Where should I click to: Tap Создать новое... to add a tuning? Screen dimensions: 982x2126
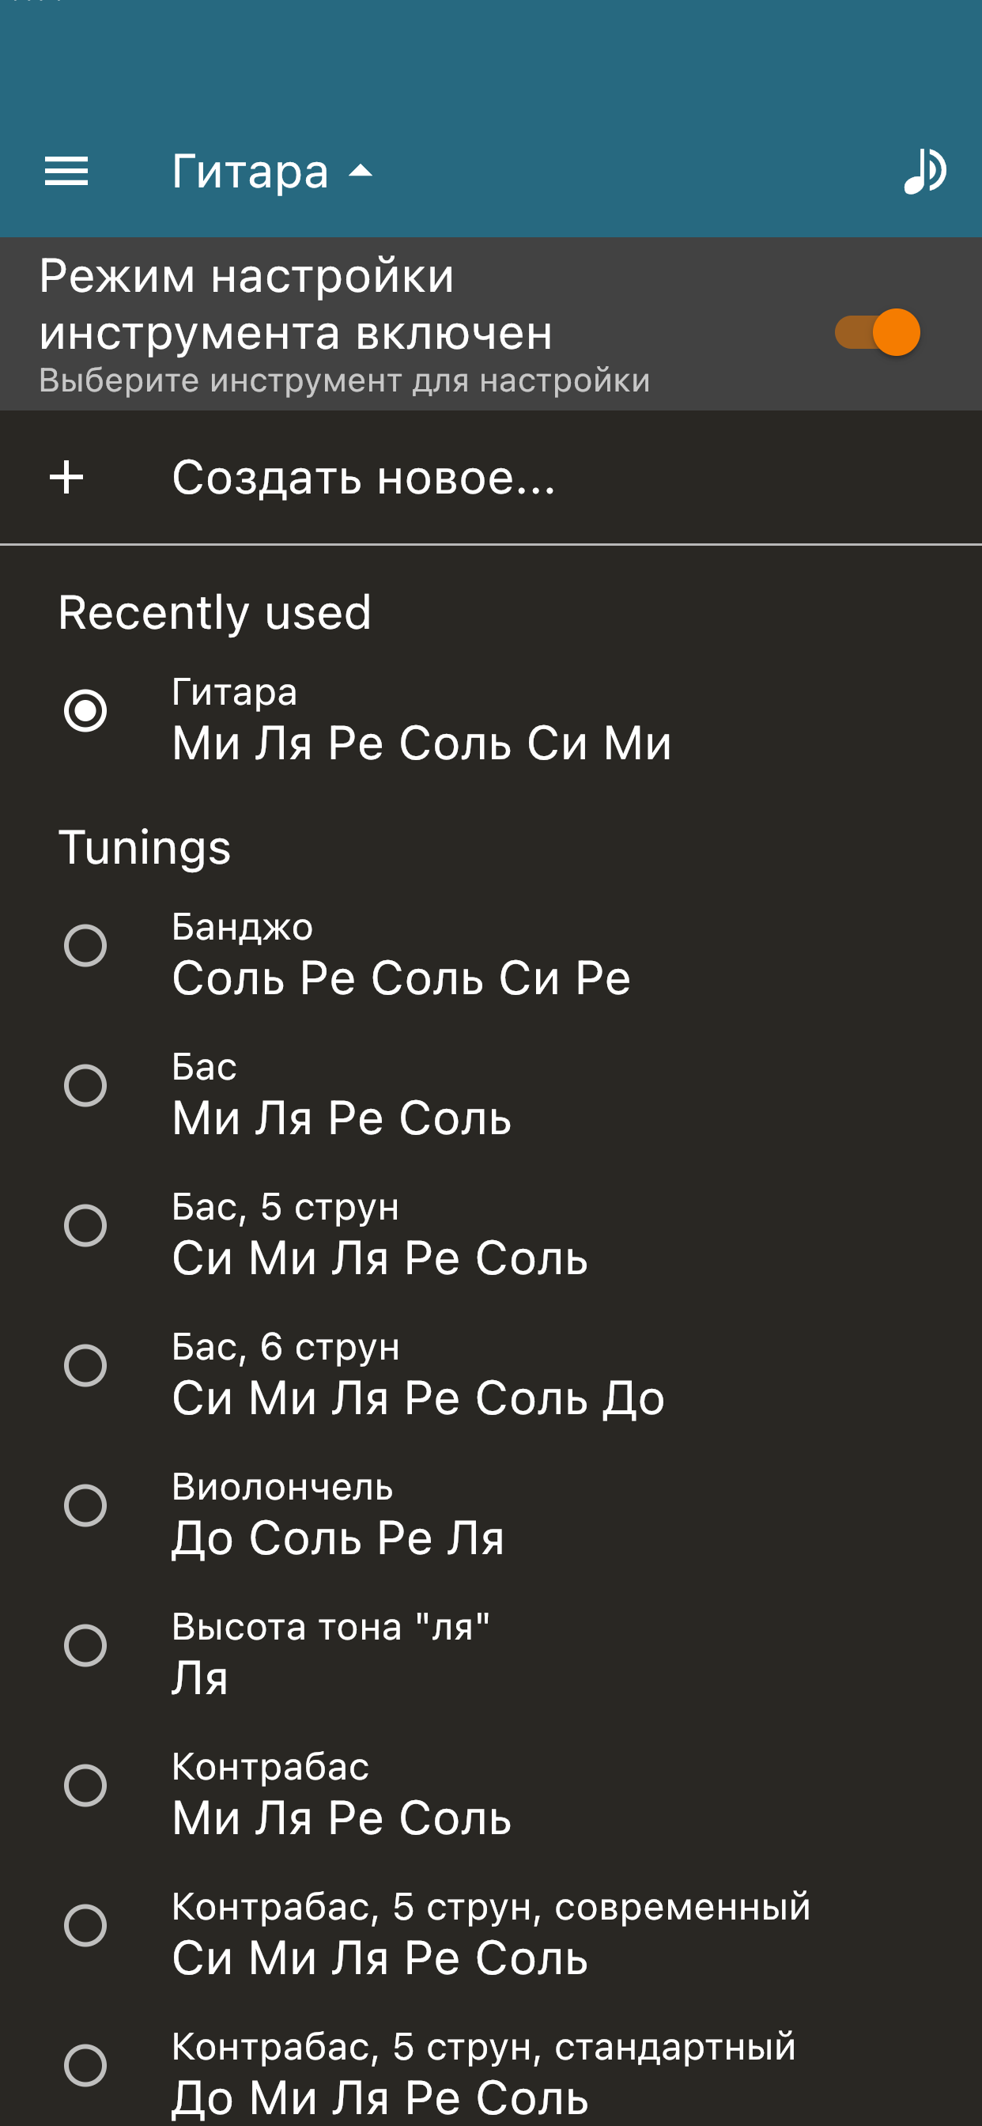point(363,478)
